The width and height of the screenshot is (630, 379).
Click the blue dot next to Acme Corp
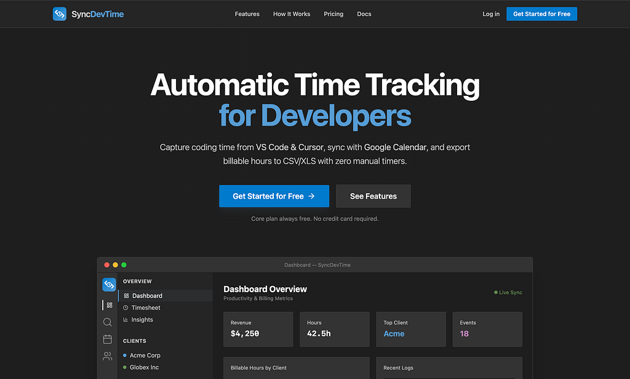tap(124, 355)
